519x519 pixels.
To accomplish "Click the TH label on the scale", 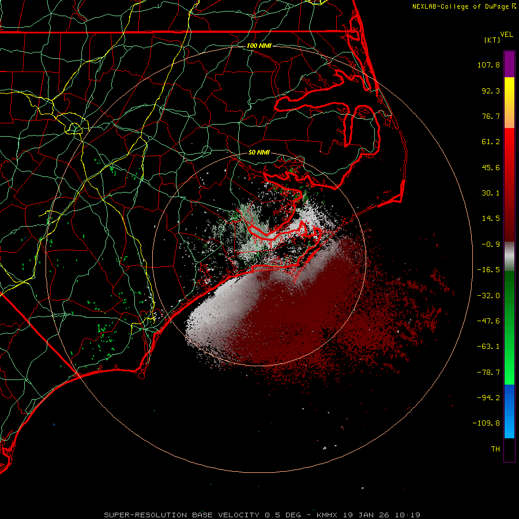I will click(495, 449).
